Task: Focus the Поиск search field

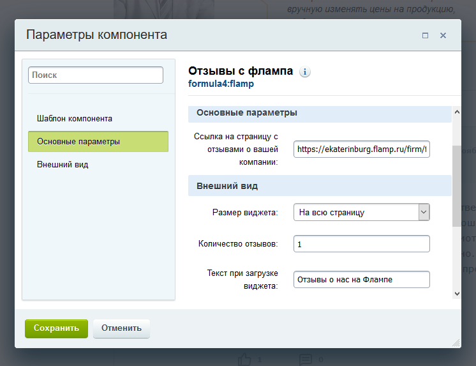Action: tap(96, 75)
